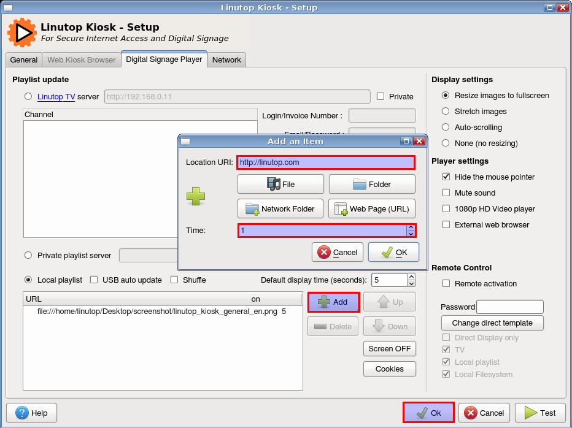Click the Linutop Kiosk orange gear logo
Screen dimensions: 572x428
coord(22,32)
